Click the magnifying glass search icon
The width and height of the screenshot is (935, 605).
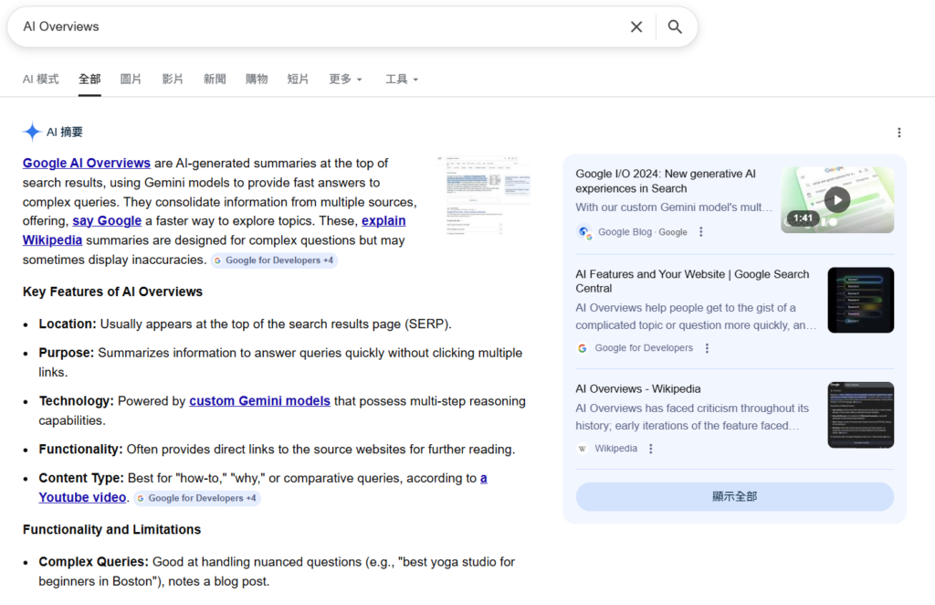tap(675, 27)
